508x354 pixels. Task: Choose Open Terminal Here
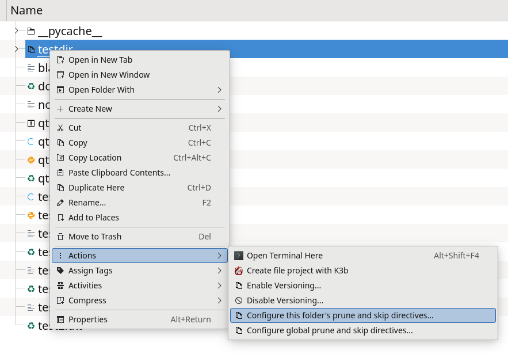(363, 256)
